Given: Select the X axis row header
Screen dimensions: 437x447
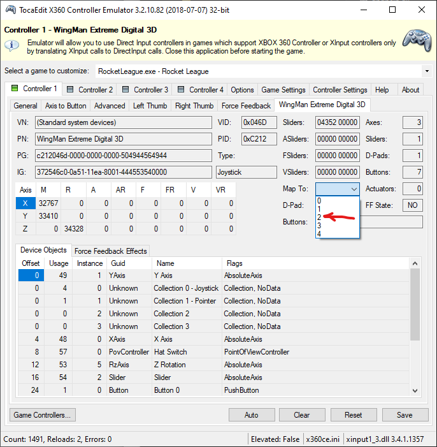Looking at the screenshot, I should [25, 203].
